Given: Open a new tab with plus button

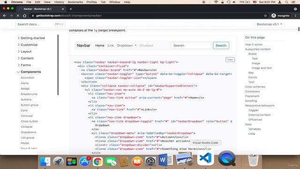Looking at the screenshot, I should point(71,9).
